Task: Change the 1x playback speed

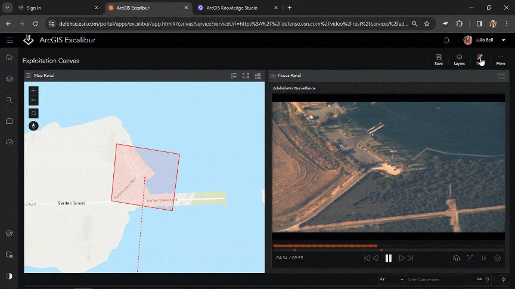Action: pos(484,258)
